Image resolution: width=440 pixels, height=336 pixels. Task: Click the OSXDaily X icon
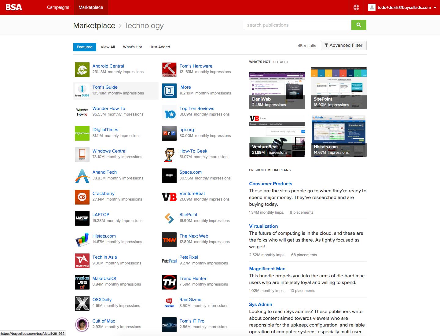(x=82, y=303)
